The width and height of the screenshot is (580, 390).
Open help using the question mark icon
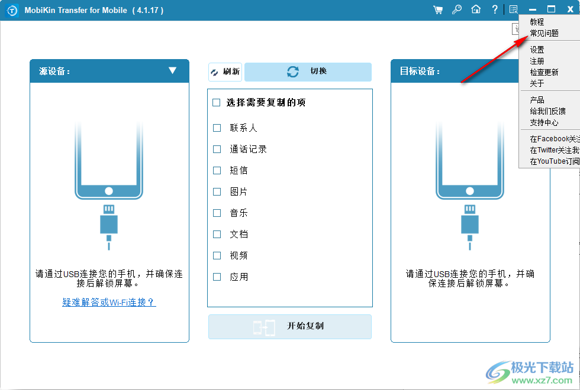click(494, 9)
